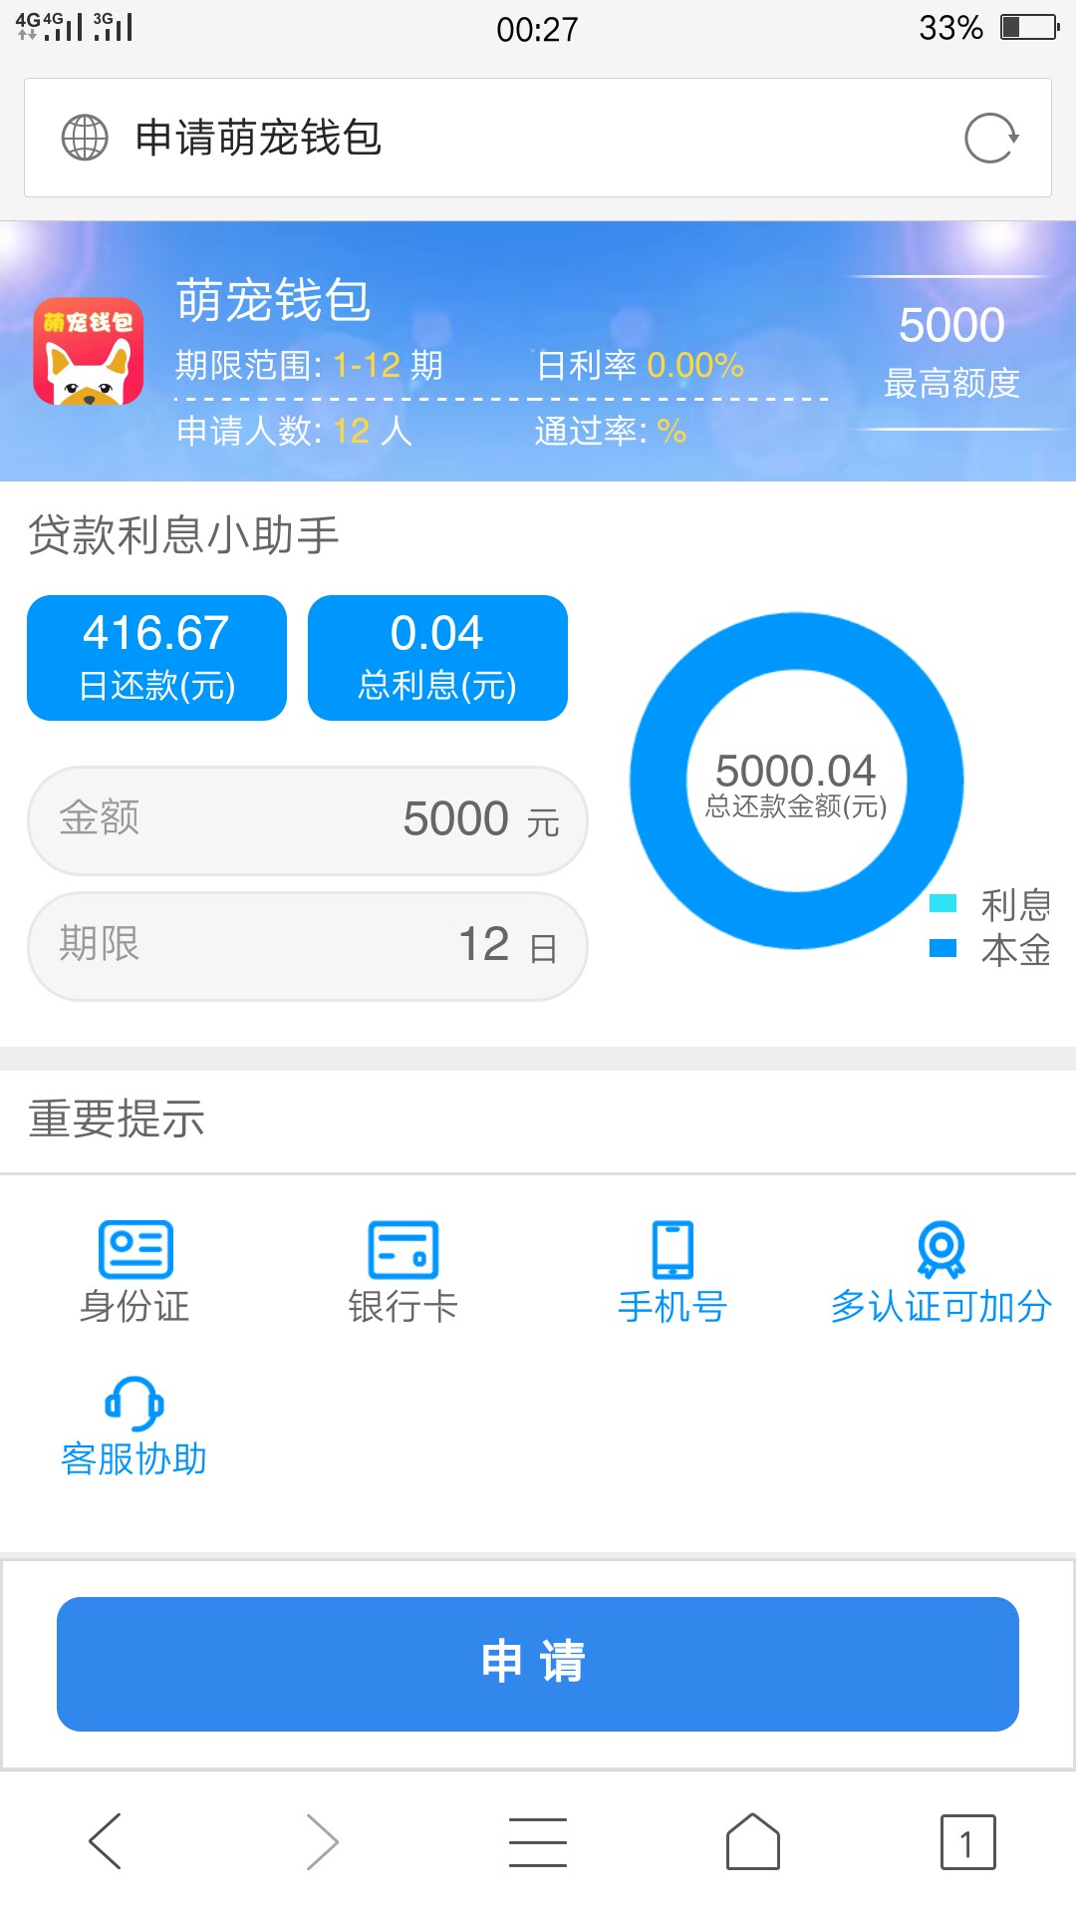Go to browser home page
The image size is (1076, 1914).
pos(753,1841)
